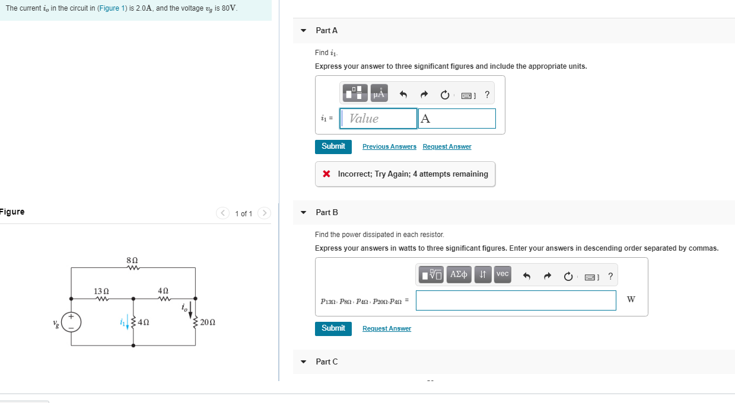The width and height of the screenshot is (735, 403).
Task: Redo entry in Part B
Action: click(x=548, y=276)
